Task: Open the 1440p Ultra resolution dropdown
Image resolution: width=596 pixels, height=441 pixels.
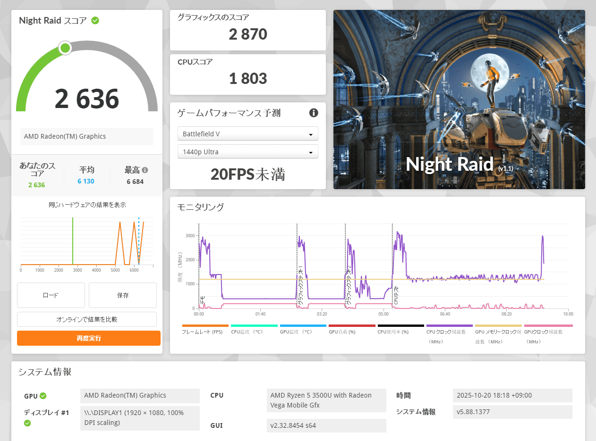Action: pos(248,152)
